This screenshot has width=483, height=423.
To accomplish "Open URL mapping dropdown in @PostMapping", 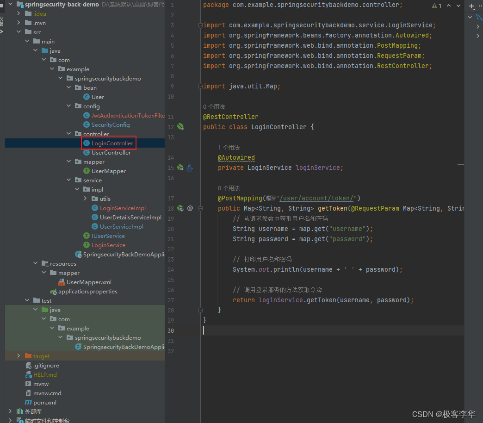I will (271, 198).
